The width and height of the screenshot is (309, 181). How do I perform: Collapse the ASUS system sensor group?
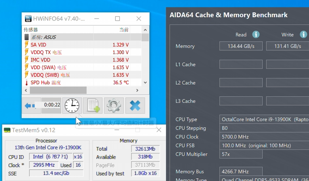pyautogui.click(x=27, y=37)
